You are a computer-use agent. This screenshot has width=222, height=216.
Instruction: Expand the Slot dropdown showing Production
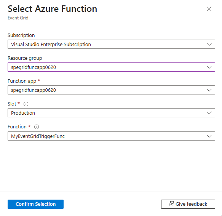pyautogui.click(x=111, y=113)
